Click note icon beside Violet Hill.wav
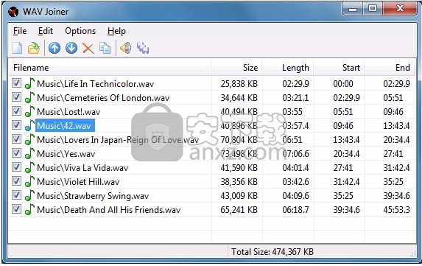This screenshot has height=266, width=422. (29, 181)
